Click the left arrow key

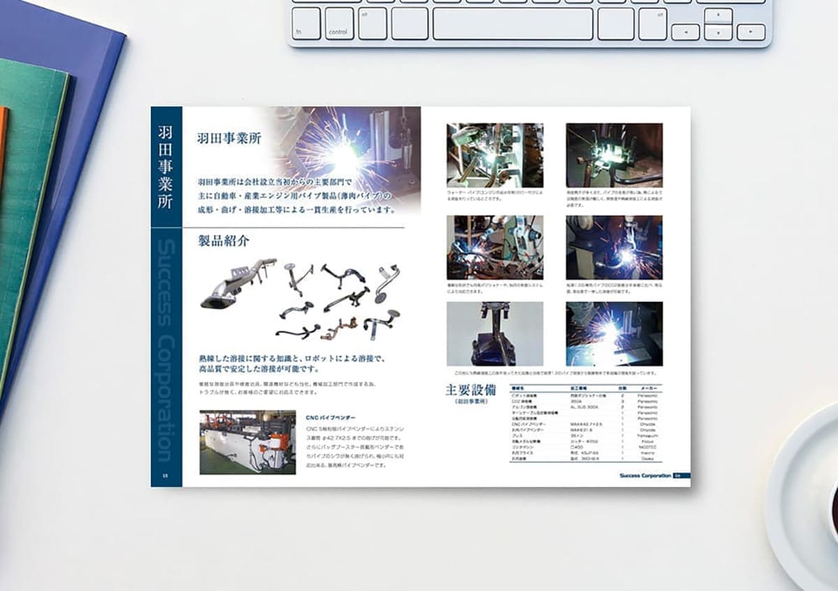684,31
